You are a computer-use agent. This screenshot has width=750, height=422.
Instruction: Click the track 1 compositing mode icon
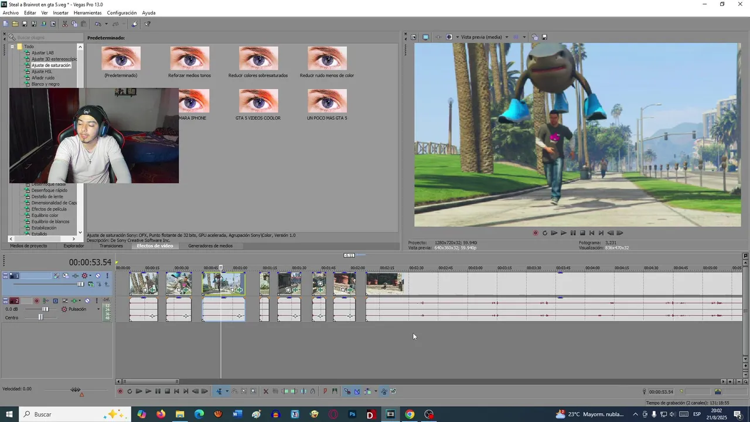(x=91, y=284)
